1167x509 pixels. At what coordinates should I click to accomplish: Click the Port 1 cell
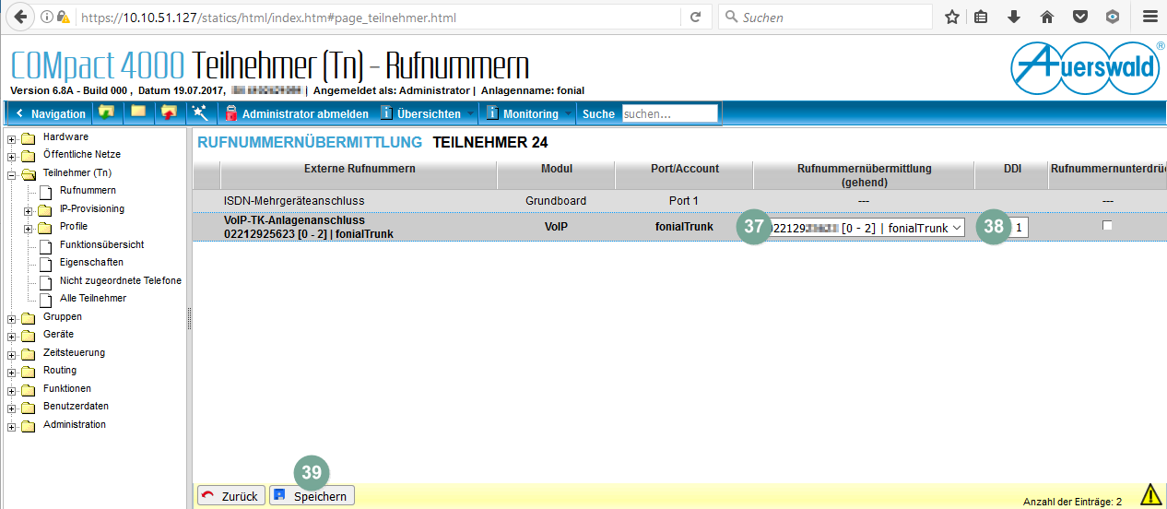point(684,200)
